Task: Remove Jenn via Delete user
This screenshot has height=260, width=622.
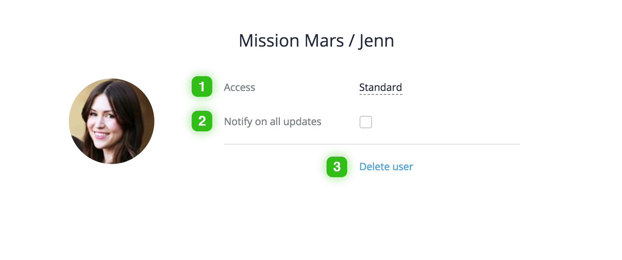Action: point(386,167)
